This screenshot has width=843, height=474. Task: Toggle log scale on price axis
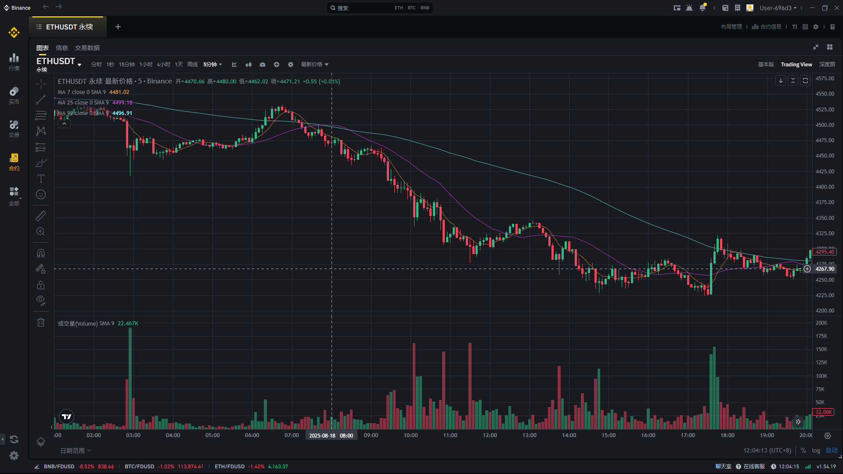point(816,450)
